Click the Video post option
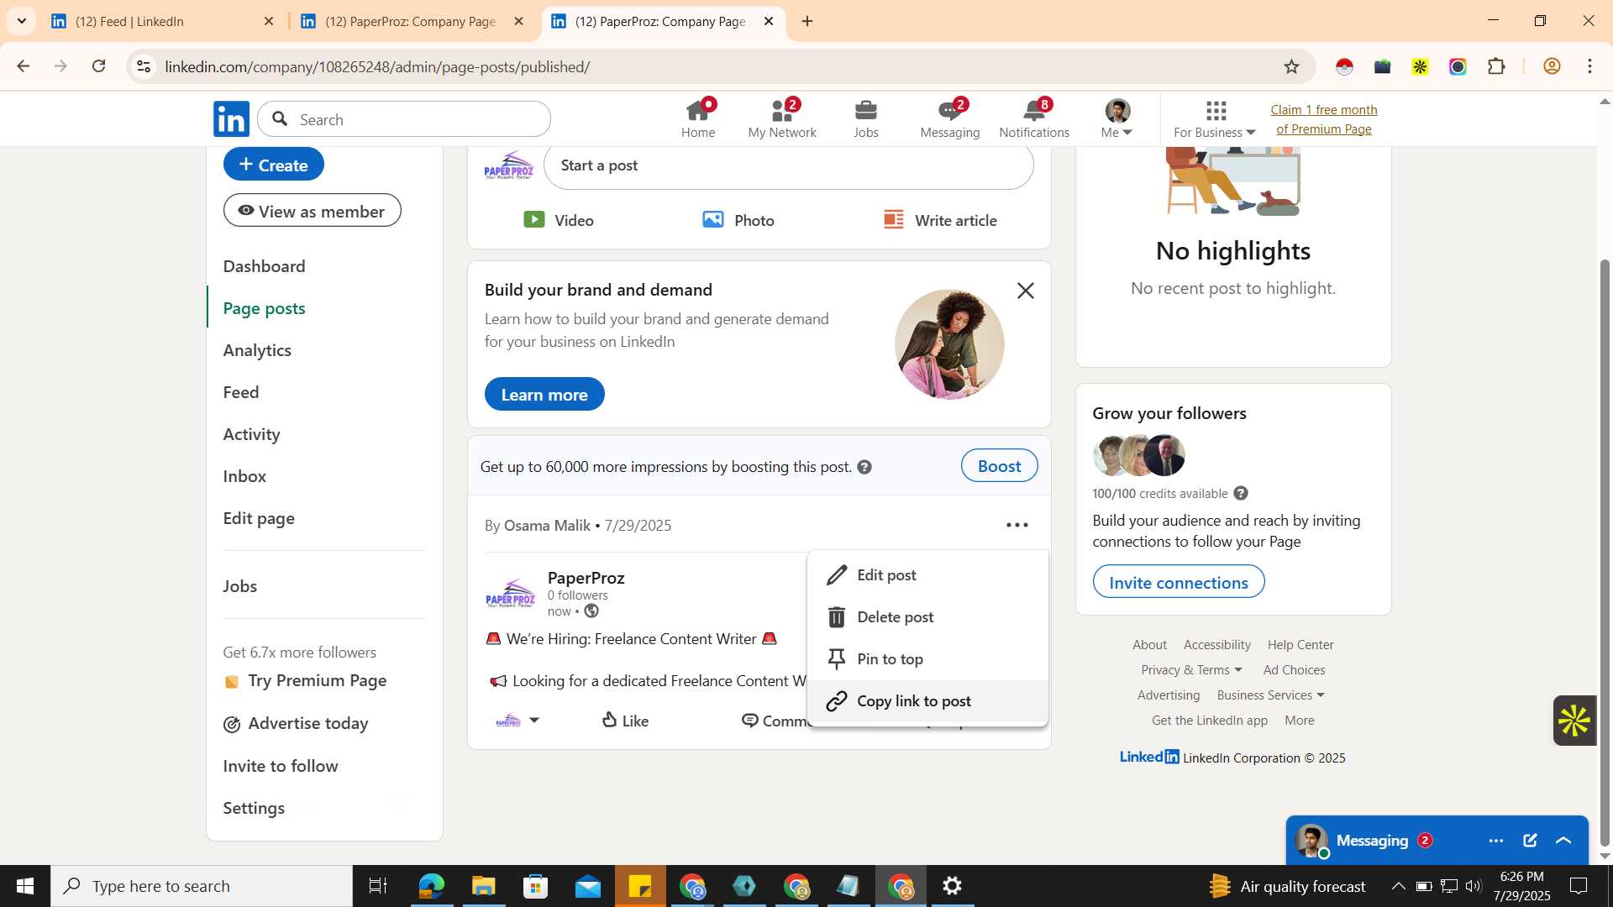Viewport: 1613px width, 907px height. point(559,220)
